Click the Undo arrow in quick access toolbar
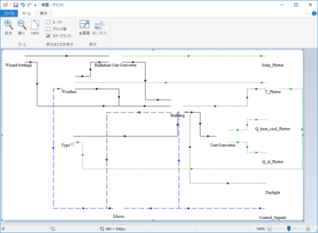Image resolution: width=318 pixels, height=233 pixels. coord(23,5)
